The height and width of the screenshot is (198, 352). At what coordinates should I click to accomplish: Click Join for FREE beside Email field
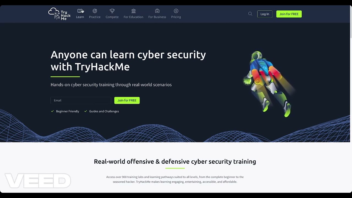click(127, 100)
